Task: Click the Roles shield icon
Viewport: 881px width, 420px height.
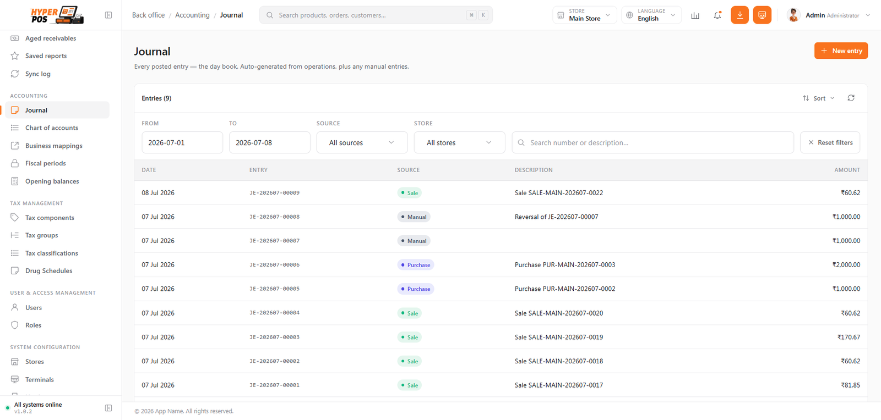Action: [15, 325]
